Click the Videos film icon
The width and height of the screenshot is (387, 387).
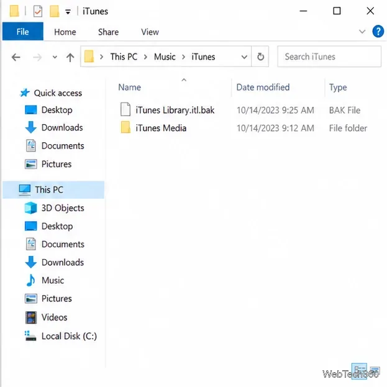pyautogui.click(x=31, y=317)
